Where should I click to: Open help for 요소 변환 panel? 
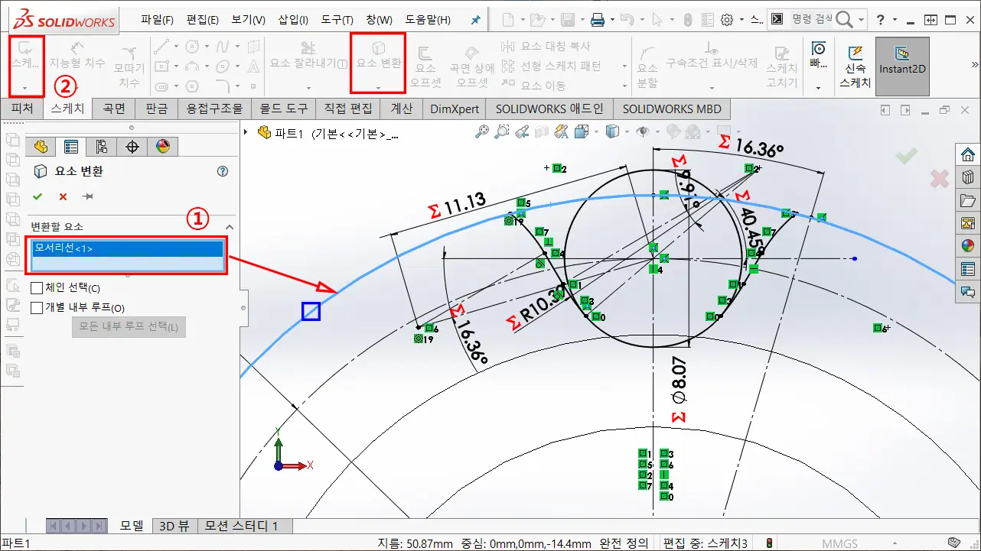223,171
